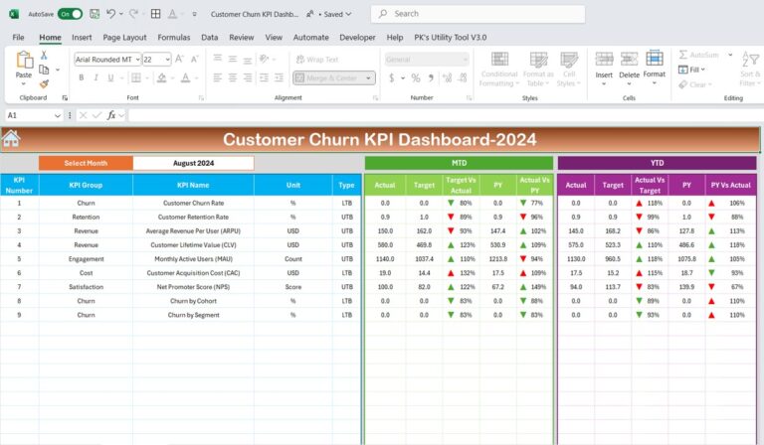
Task: Click Increase Decimal icon
Action: click(x=447, y=77)
